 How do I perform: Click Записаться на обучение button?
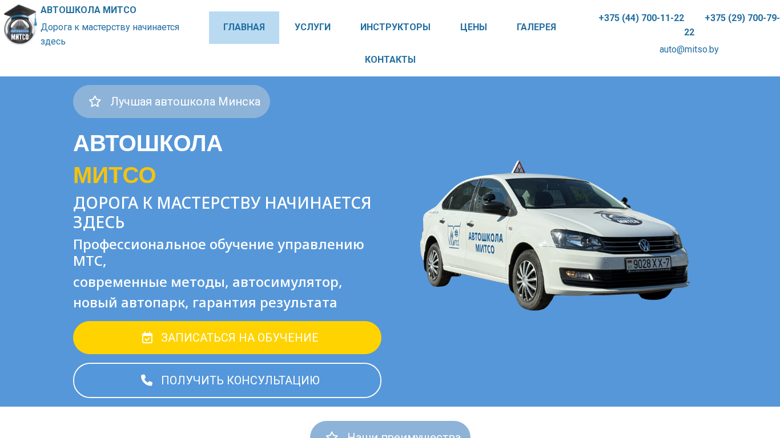[227, 338]
